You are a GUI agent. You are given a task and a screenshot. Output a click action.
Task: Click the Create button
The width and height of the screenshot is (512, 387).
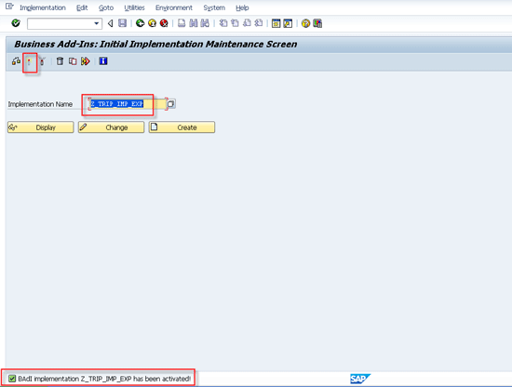(182, 127)
